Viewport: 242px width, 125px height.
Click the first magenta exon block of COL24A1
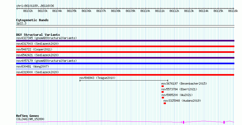[184, 122]
